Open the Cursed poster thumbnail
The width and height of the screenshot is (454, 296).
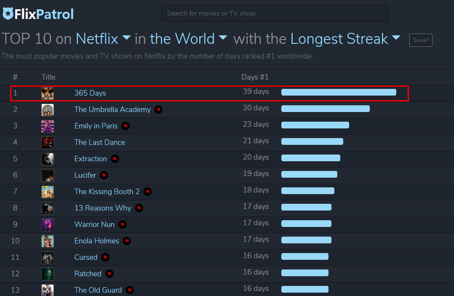pos(48,258)
